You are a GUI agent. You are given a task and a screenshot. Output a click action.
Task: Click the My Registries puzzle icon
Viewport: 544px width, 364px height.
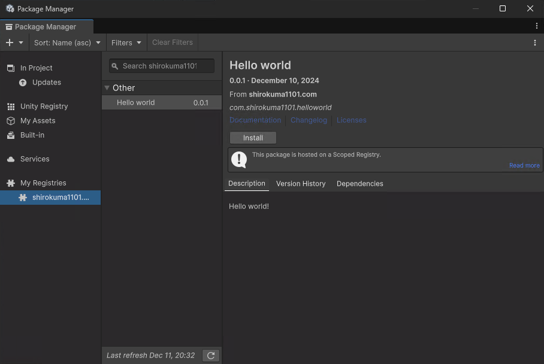tap(11, 183)
